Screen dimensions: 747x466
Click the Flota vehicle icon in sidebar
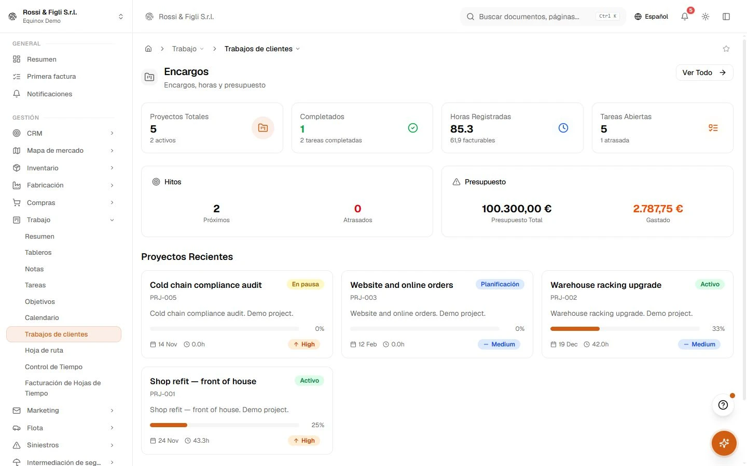pyautogui.click(x=17, y=428)
